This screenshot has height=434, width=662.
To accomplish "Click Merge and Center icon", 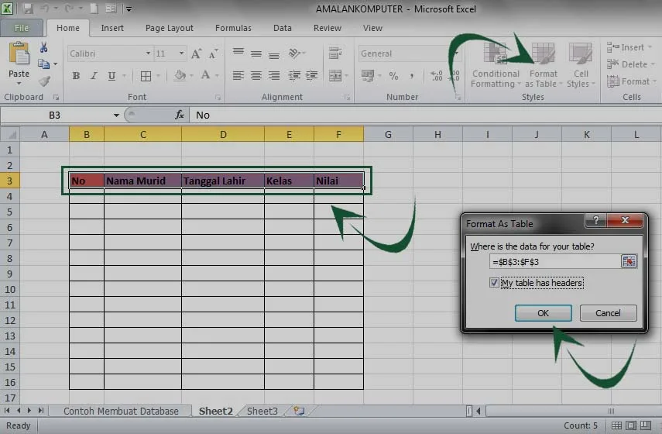I will click(x=335, y=76).
